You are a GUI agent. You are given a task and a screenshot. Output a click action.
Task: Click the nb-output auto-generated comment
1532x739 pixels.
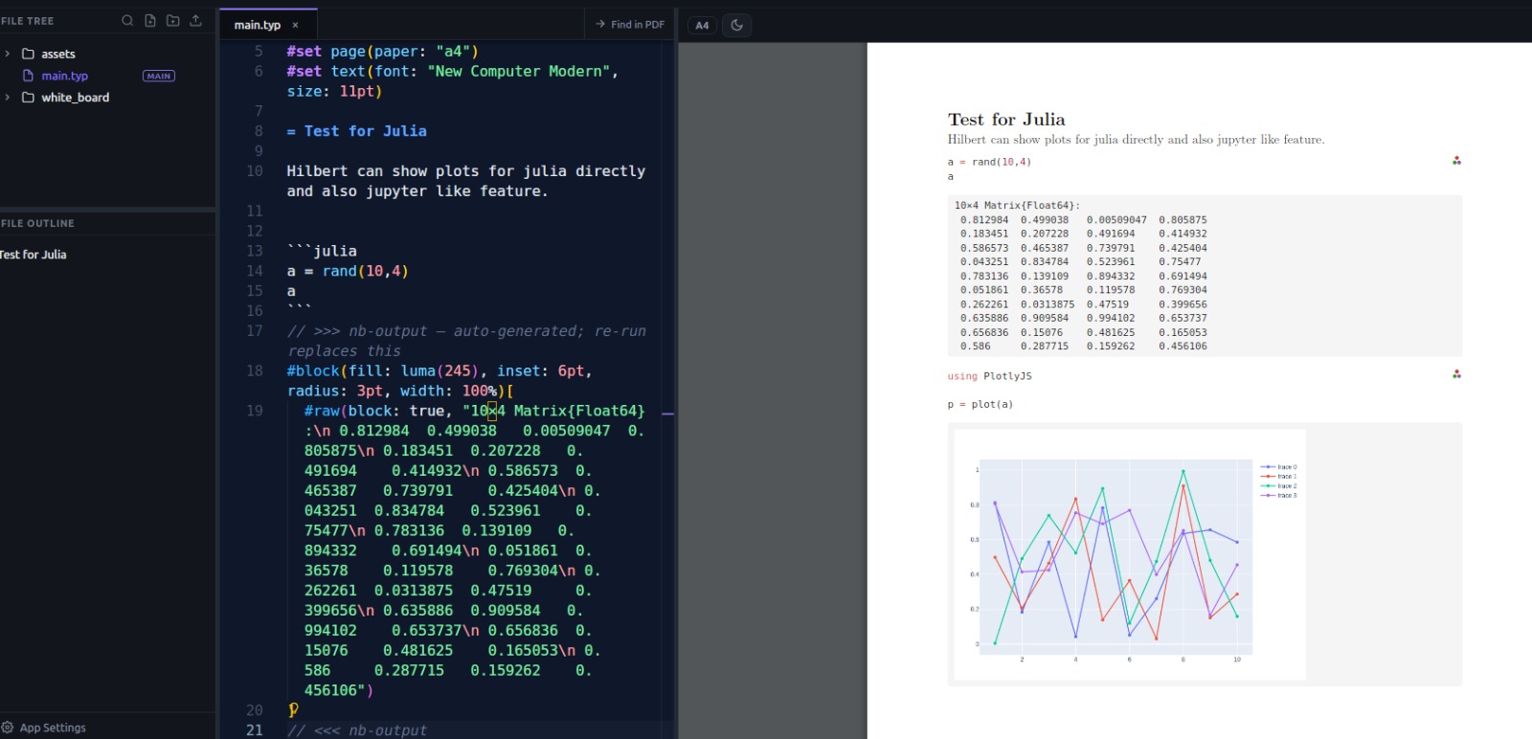[466, 341]
